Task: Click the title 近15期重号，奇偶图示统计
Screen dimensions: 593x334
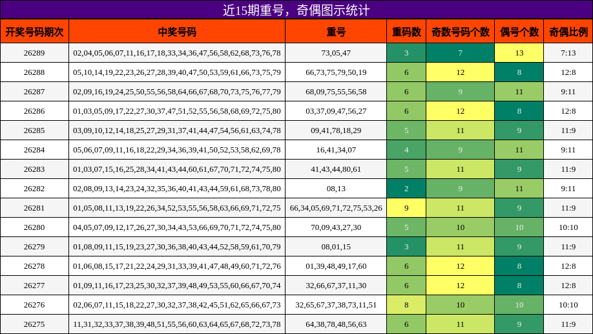Action: [296, 10]
